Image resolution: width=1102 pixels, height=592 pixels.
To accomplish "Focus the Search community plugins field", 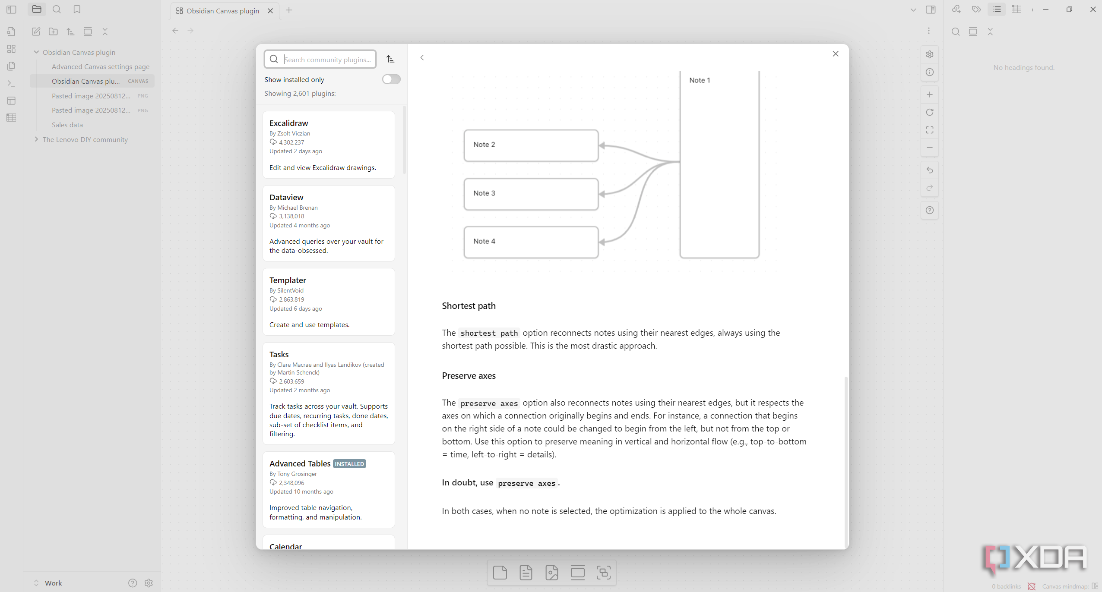I will click(320, 59).
